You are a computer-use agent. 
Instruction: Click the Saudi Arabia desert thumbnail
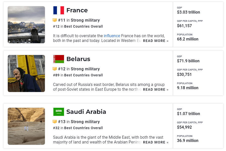point(26,126)
